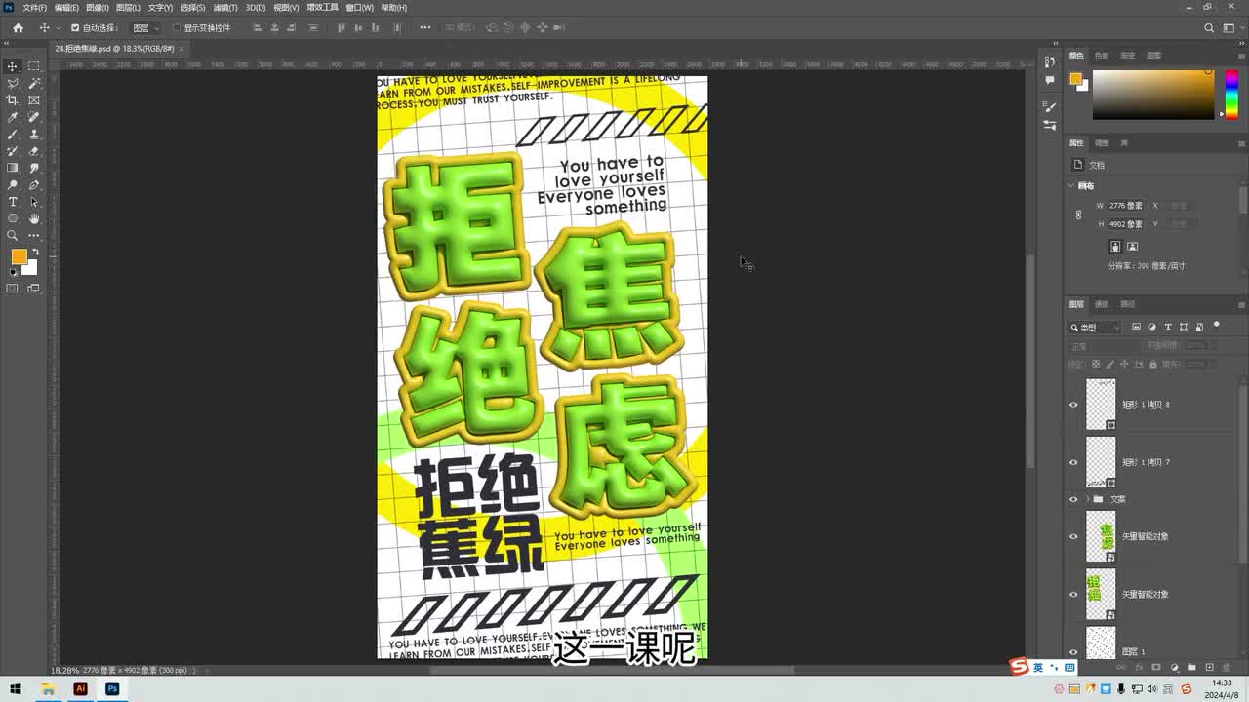Close the 24.拒绝焦绿.psd document tab
This screenshot has height=702, width=1249.
pos(181,49)
